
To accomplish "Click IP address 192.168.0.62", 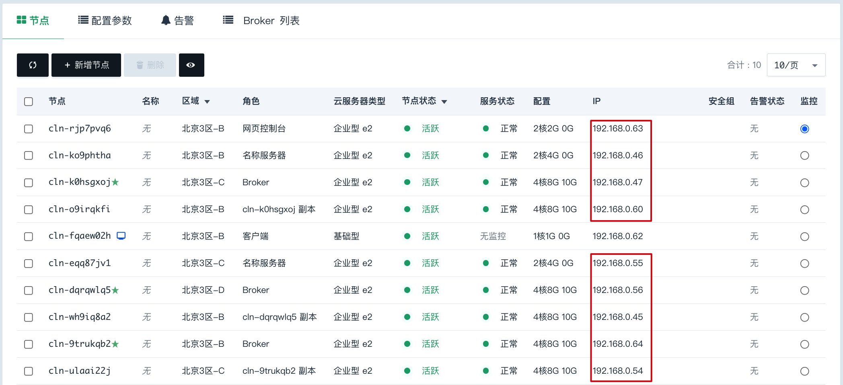I will pyautogui.click(x=618, y=236).
